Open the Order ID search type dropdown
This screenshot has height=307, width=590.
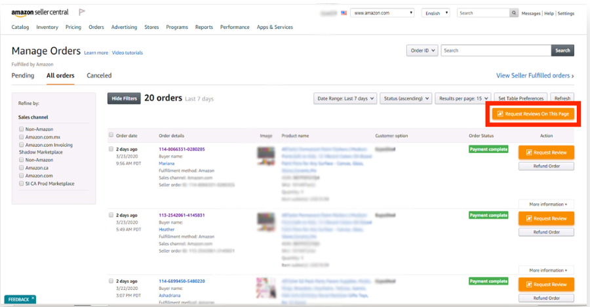point(422,51)
